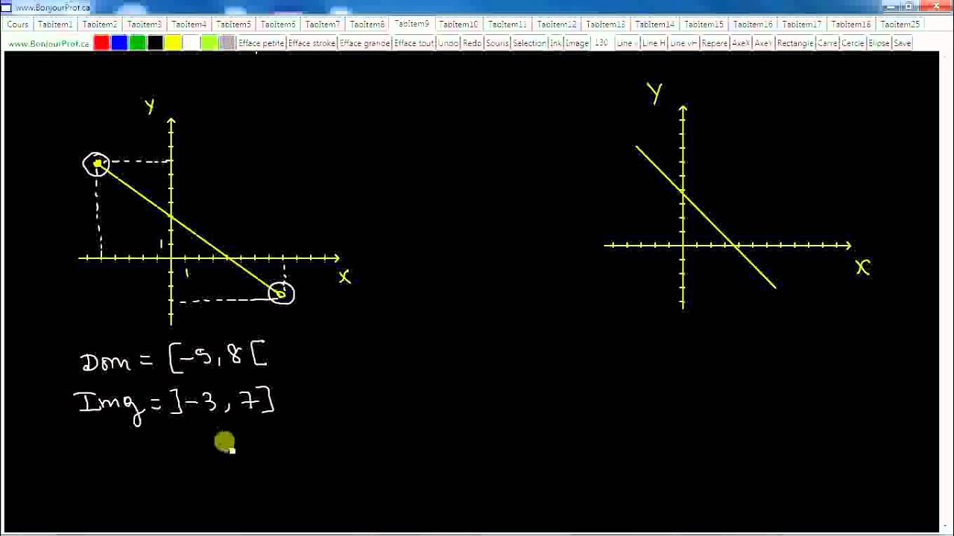This screenshot has width=954, height=536.
Task: Redo the last action
Action: (473, 43)
